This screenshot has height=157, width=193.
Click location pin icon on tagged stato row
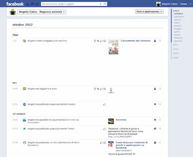(95, 89)
